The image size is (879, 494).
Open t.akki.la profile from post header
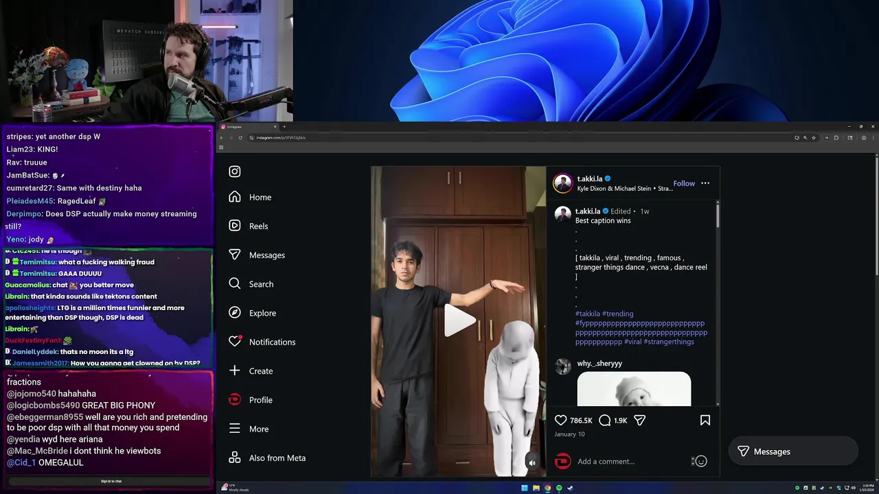(x=590, y=178)
